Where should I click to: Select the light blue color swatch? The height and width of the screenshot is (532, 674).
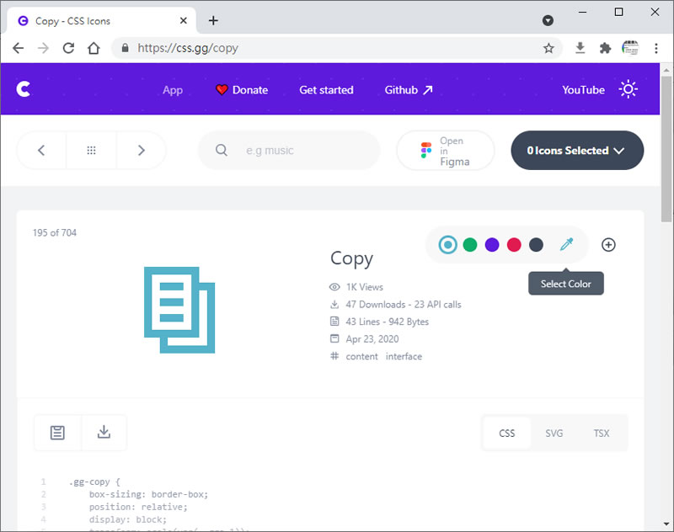click(x=448, y=245)
